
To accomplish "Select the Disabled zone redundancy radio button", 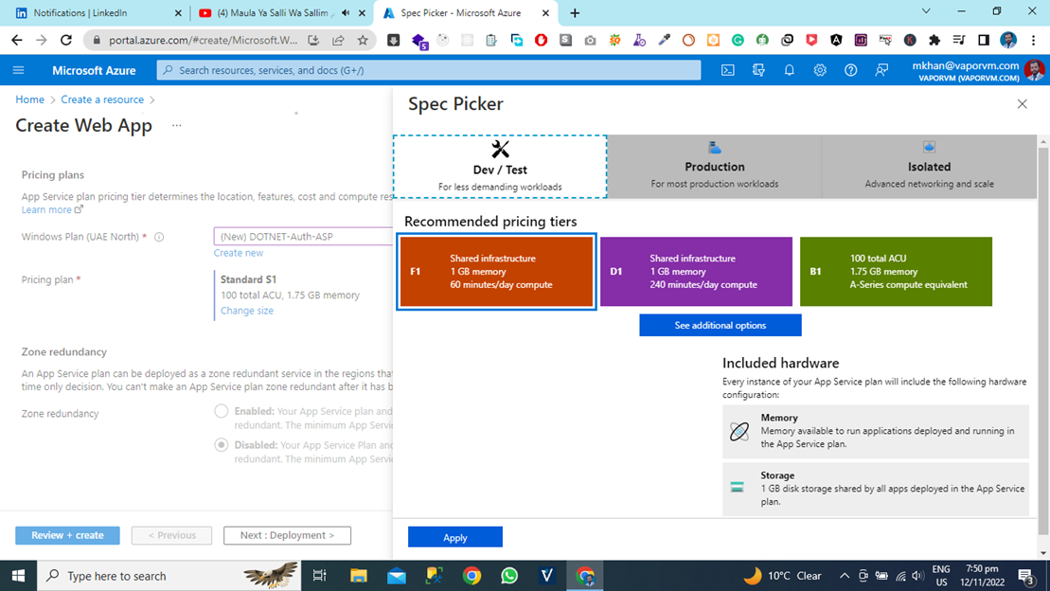I will click(x=221, y=445).
